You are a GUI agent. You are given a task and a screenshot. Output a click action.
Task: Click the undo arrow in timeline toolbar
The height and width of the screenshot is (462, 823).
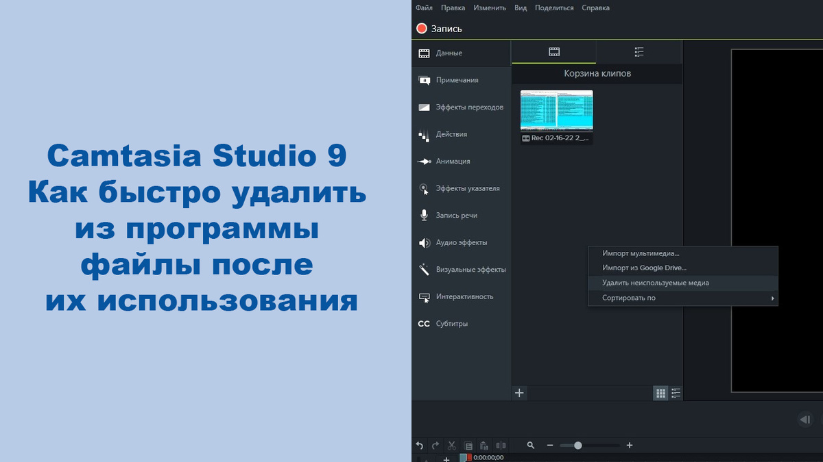(420, 446)
